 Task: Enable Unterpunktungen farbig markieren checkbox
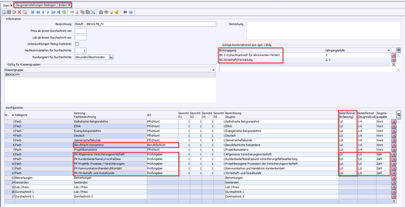(x=77, y=44)
